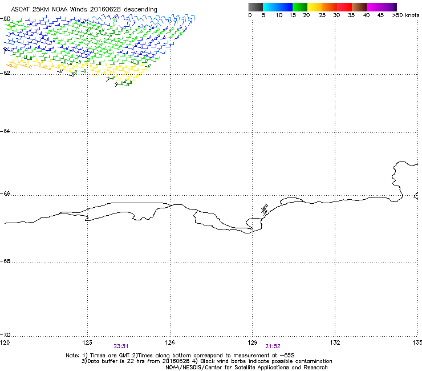Click latitude label '-64' on left axis
This screenshot has width=422, height=371.
tap(5, 131)
